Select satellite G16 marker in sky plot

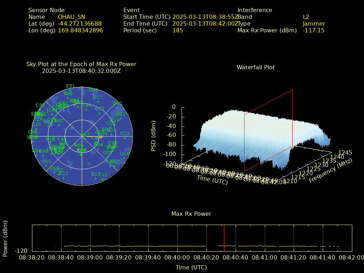125,154
